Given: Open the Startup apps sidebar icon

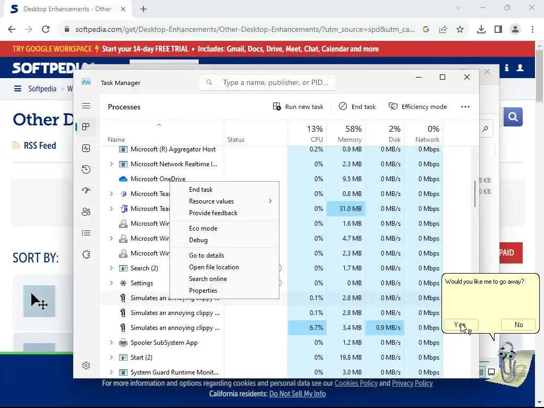Looking at the screenshot, I should (x=86, y=191).
